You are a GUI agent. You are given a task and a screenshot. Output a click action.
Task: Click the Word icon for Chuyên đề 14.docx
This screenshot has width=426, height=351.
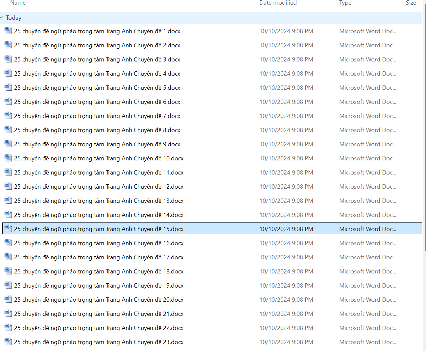pyautogui.click(x=8, y=215)
